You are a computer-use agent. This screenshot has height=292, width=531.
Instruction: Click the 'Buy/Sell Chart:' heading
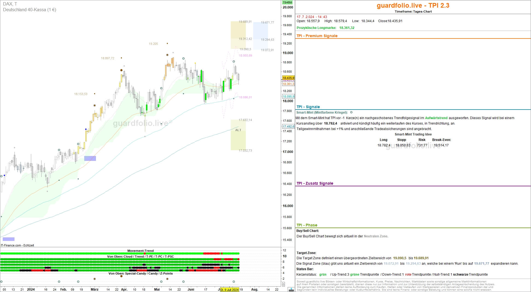coord(308,231)
